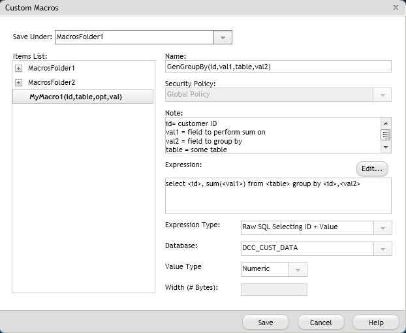Viewport: 406px width, 333px height.
Task: Expand the MacrosFolder2 tree node
Action: click(18, 82)
